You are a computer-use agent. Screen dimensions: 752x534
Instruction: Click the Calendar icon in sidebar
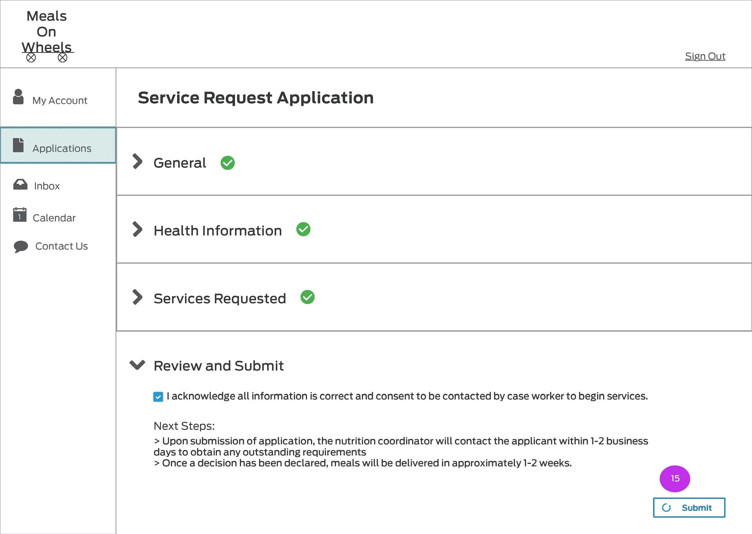(x=20, y=215)
